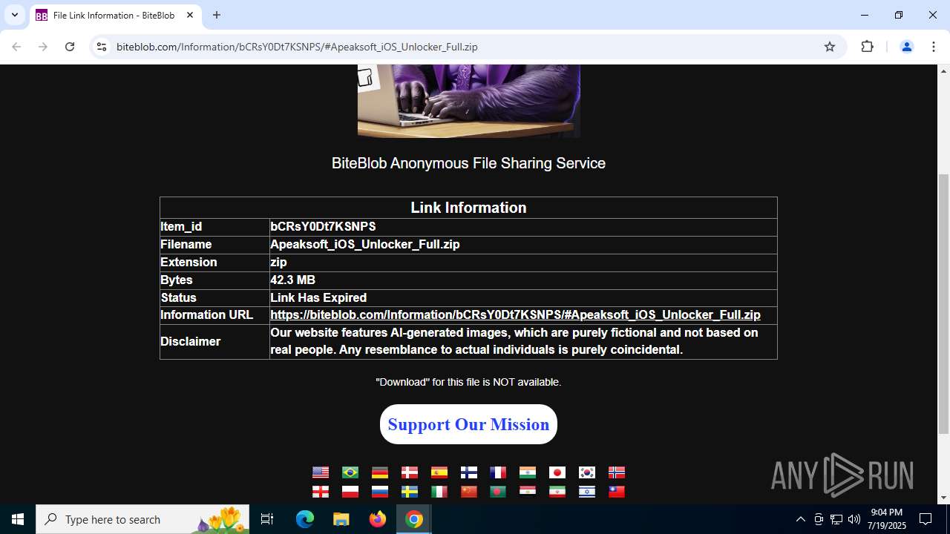Open the Extensions puzzle icon

point(868,47)
